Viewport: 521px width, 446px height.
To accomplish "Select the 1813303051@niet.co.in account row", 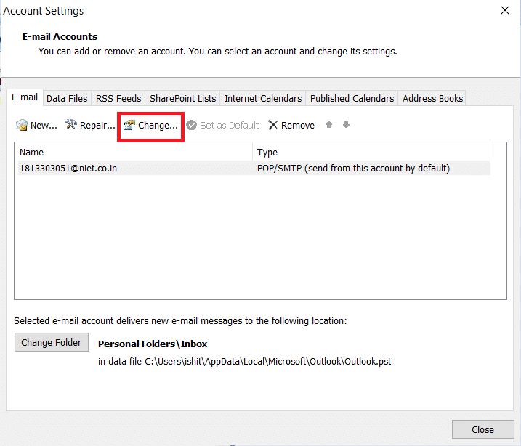I will [x=254, y=169].
